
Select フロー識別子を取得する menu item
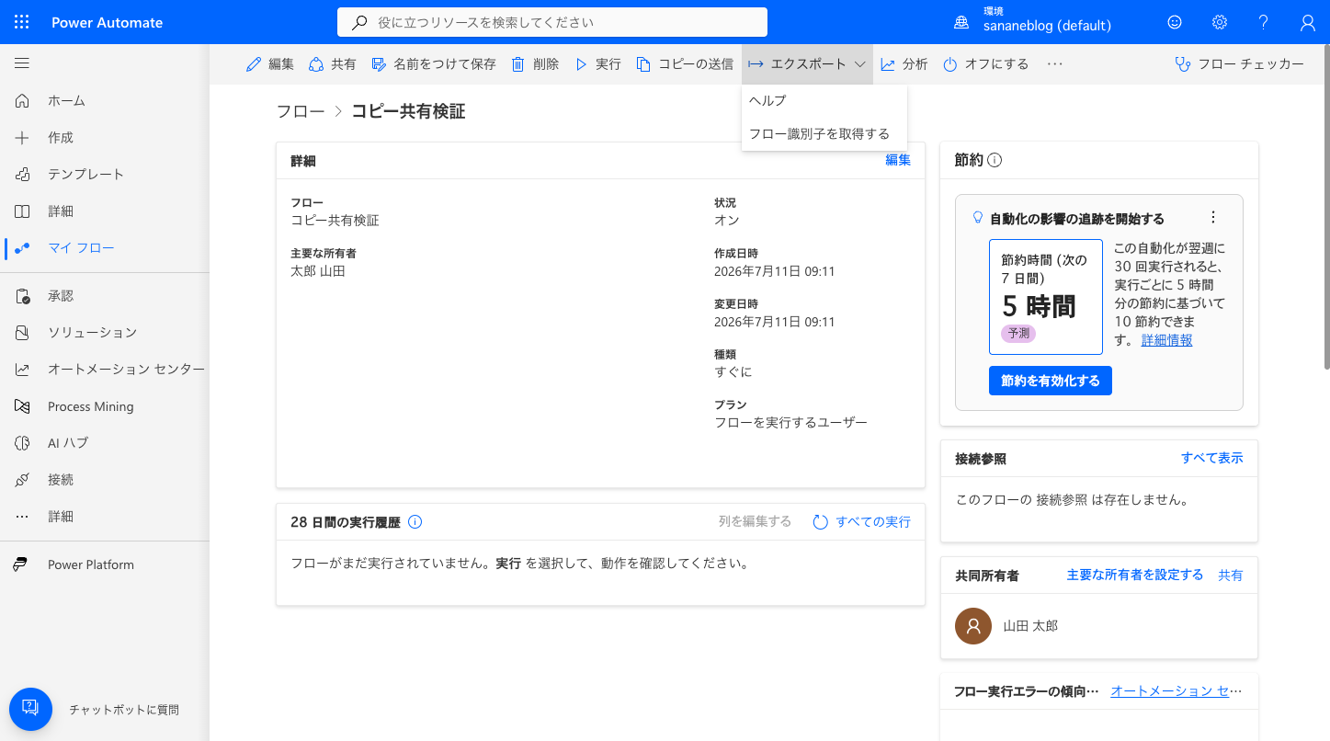[824, 134]
